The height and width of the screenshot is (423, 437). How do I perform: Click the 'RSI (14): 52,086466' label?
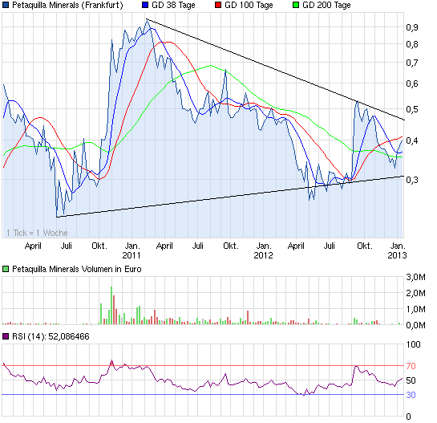click(51, 336)
